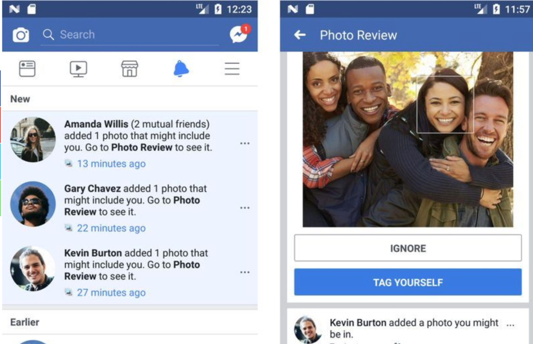This screenshot has width=533, height=344.
Task: Tap the SD card icon in left status bar
Action: coord(32,9)
